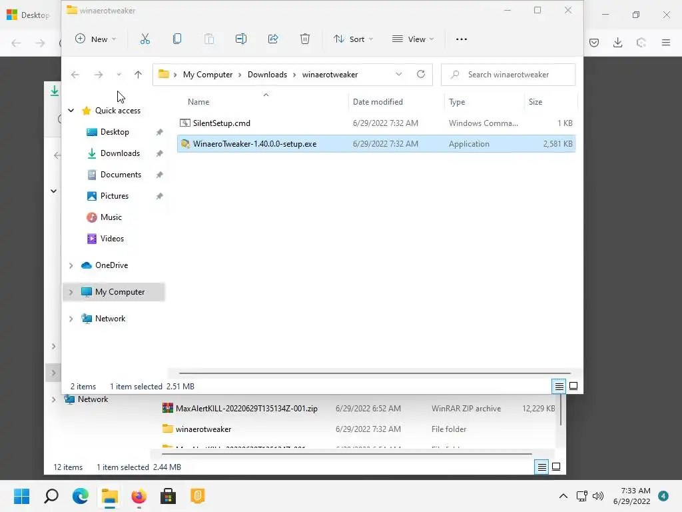Open Pictures in Quick access
Image resolution: width=682 pixels, height=512 pixels.
point(115,196)
